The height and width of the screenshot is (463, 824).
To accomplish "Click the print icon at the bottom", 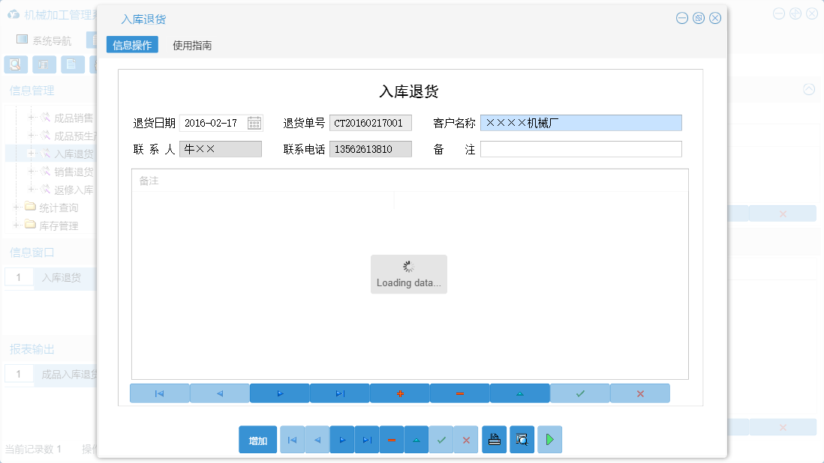I will pos(494,440).
